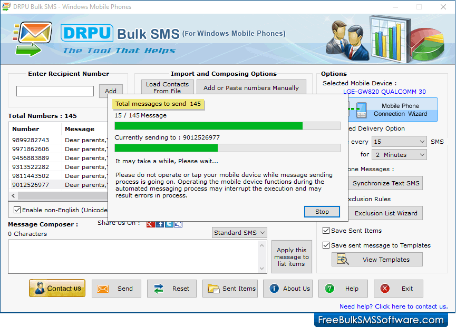The width and height of the screenshot is (456, 327).
Task: Expand the Standard SMS type dropdown
Action: point(239,233)
